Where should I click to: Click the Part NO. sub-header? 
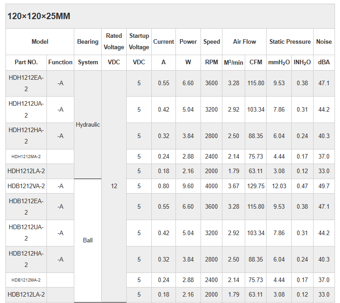click(x=26, y=62)
